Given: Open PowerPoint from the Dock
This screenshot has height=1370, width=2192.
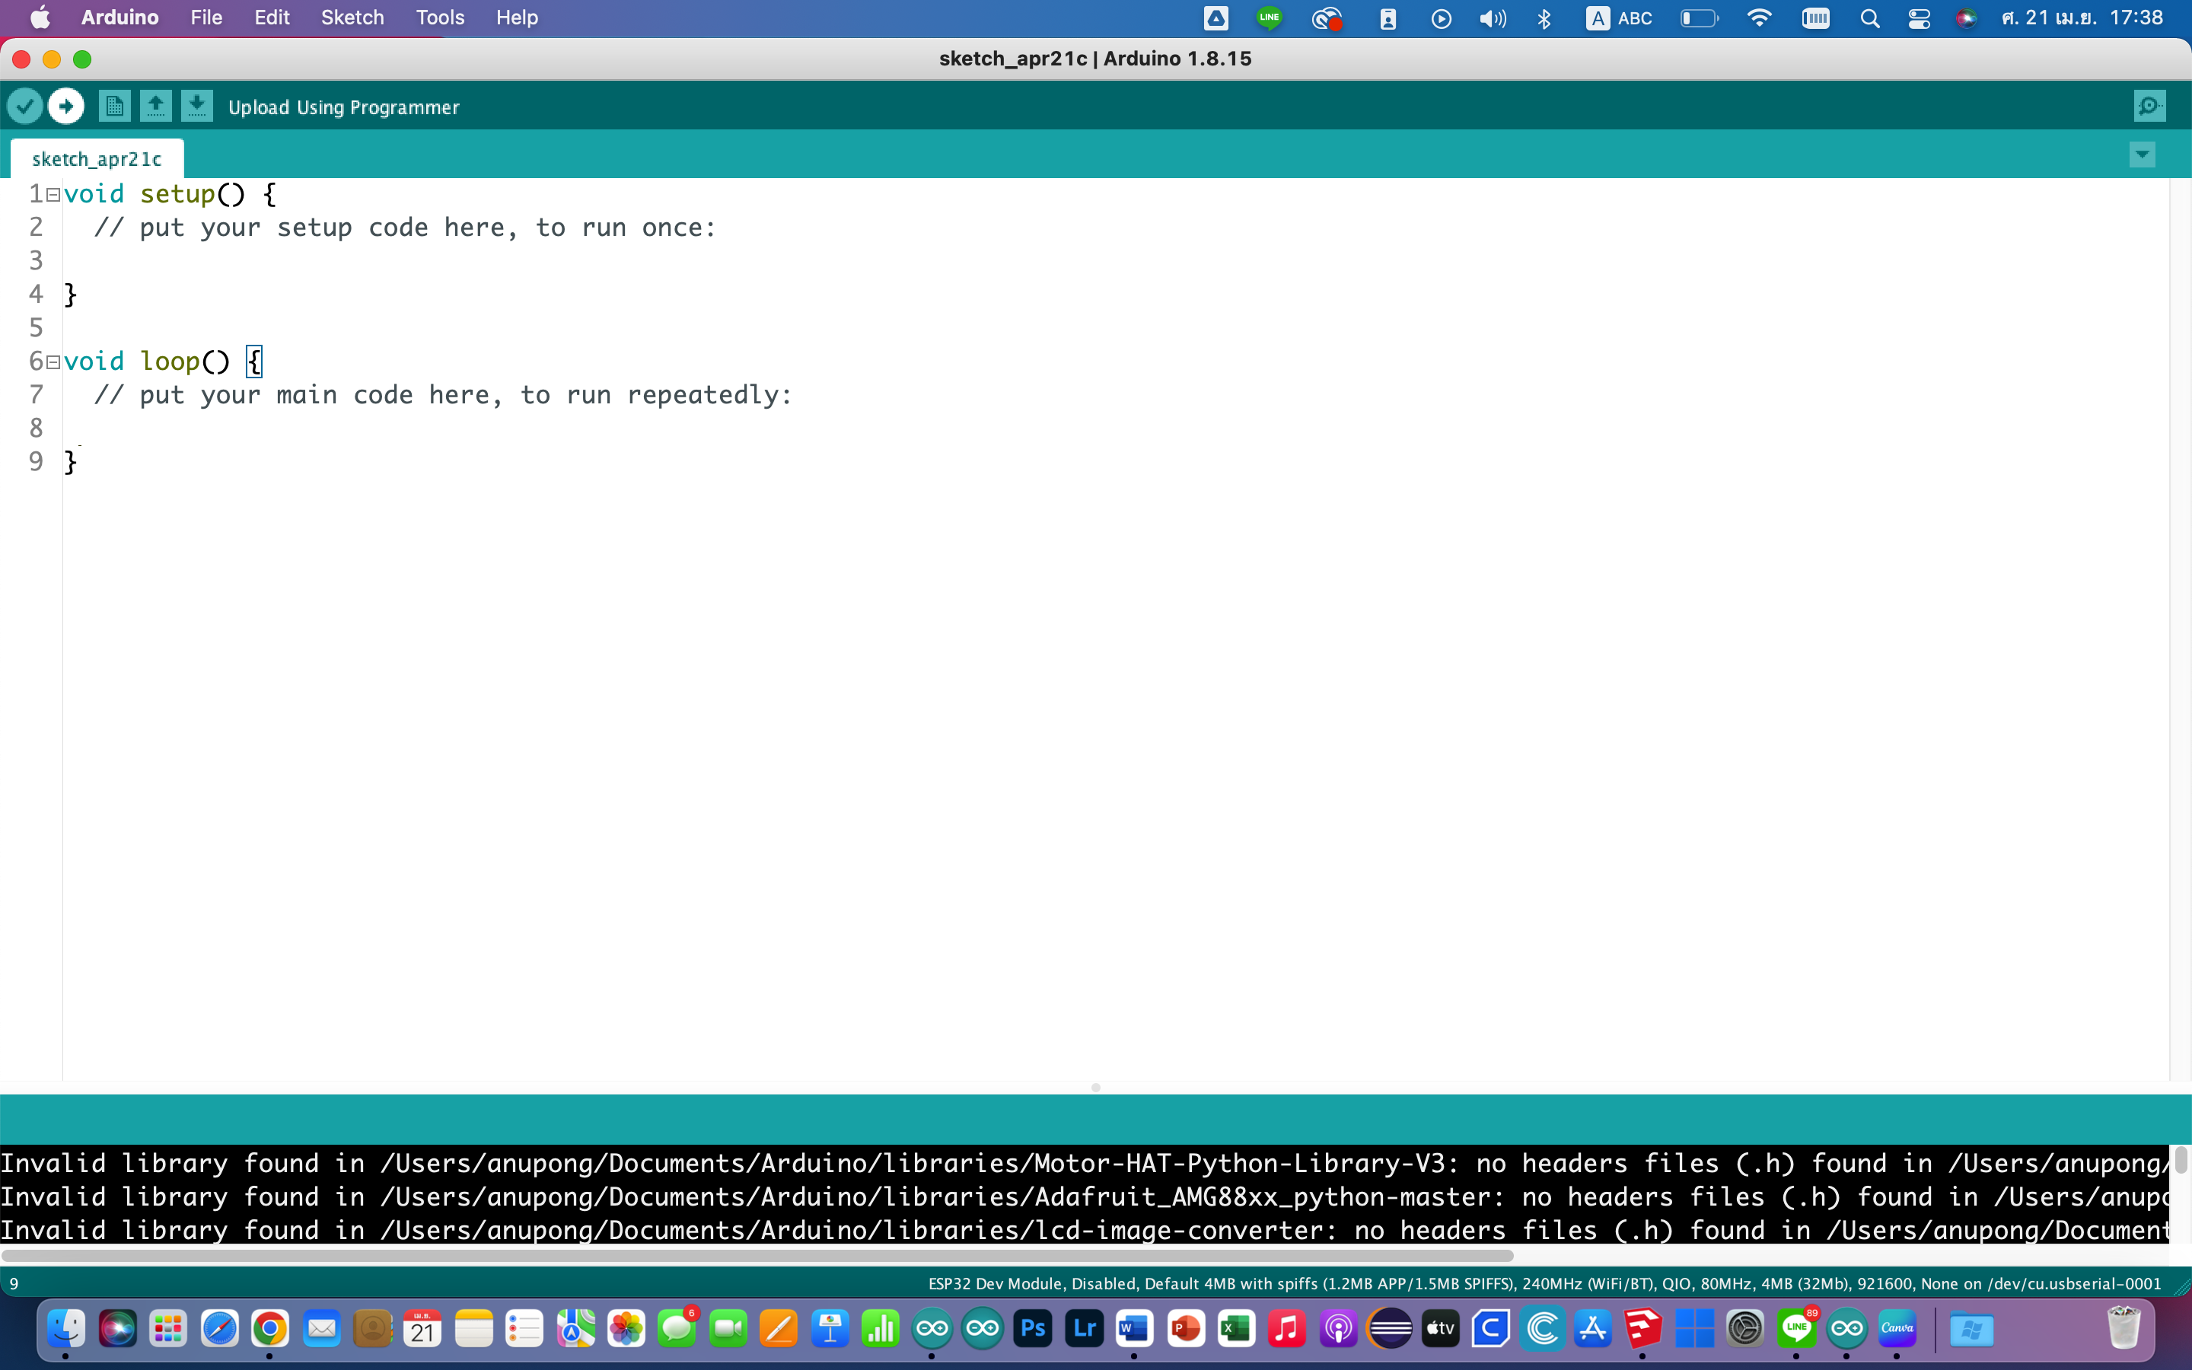Looking at the screenshot, I should [x=1186, y=1329].
